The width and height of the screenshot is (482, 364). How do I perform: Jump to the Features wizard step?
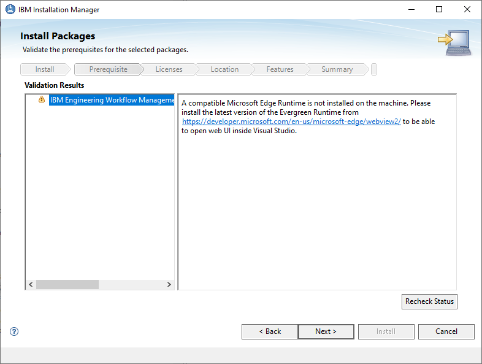(280, 69)
